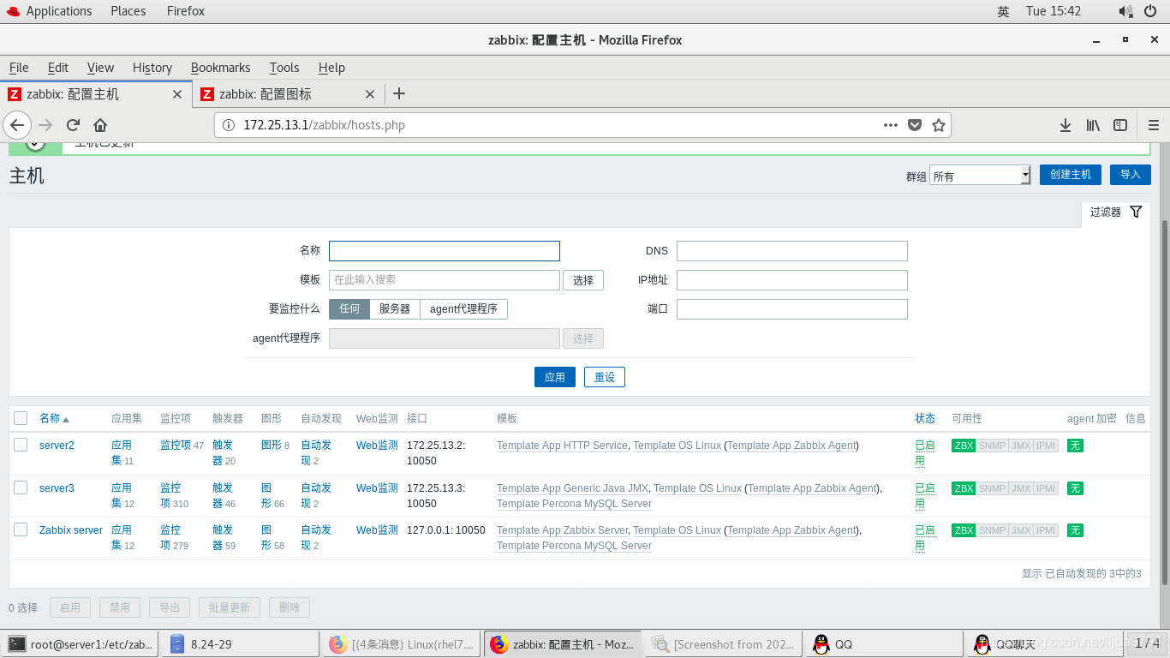Switch the 英 input method indicator
Viewport: 1170px width, 658px height.
coord(1003,11)
